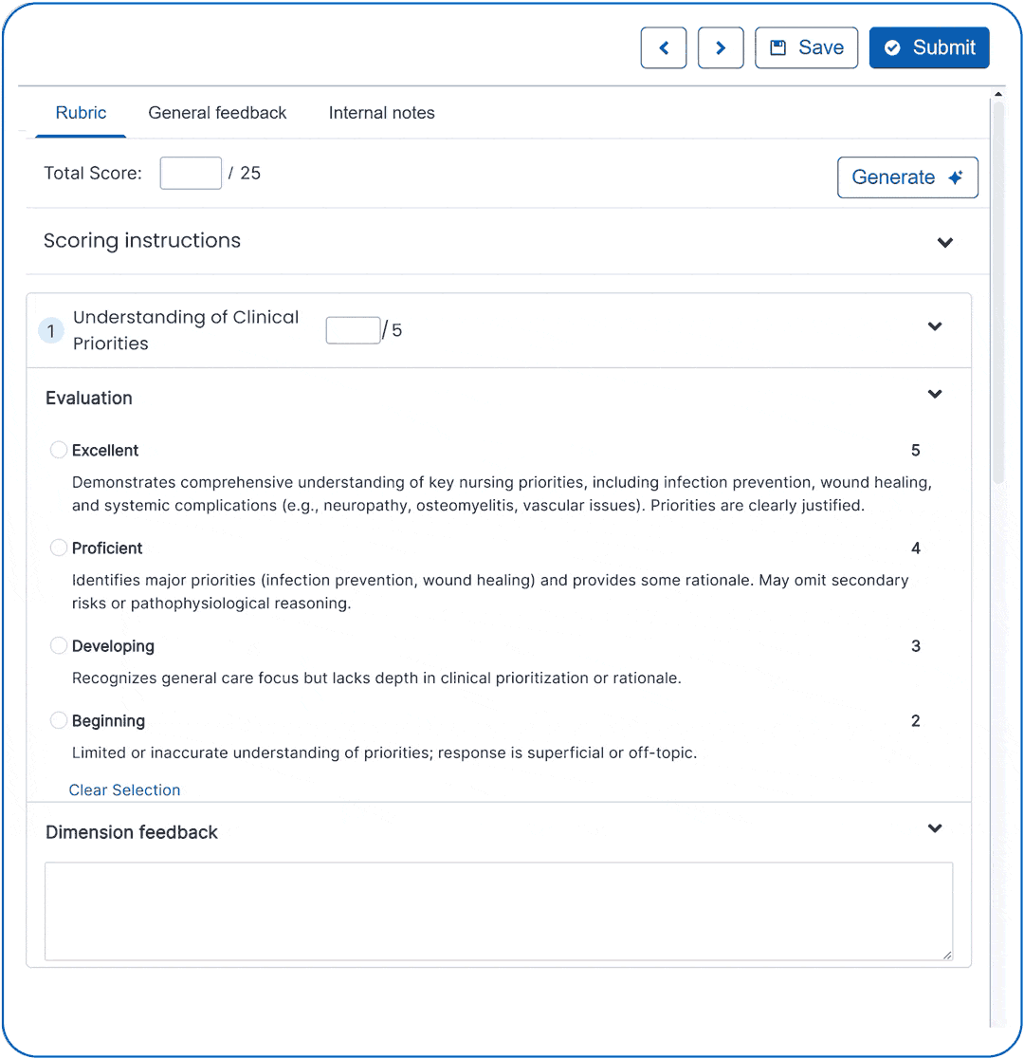This screenshot has width=1024, height=1059.
Task: Click the Total Score input field
Action: pyautogui.click(x=191, y=174)
